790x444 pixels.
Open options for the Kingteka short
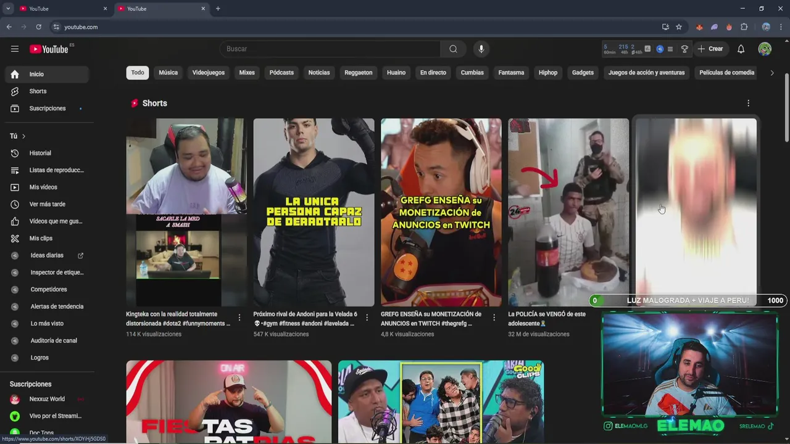pyautogui.click(x=239, y=318)
